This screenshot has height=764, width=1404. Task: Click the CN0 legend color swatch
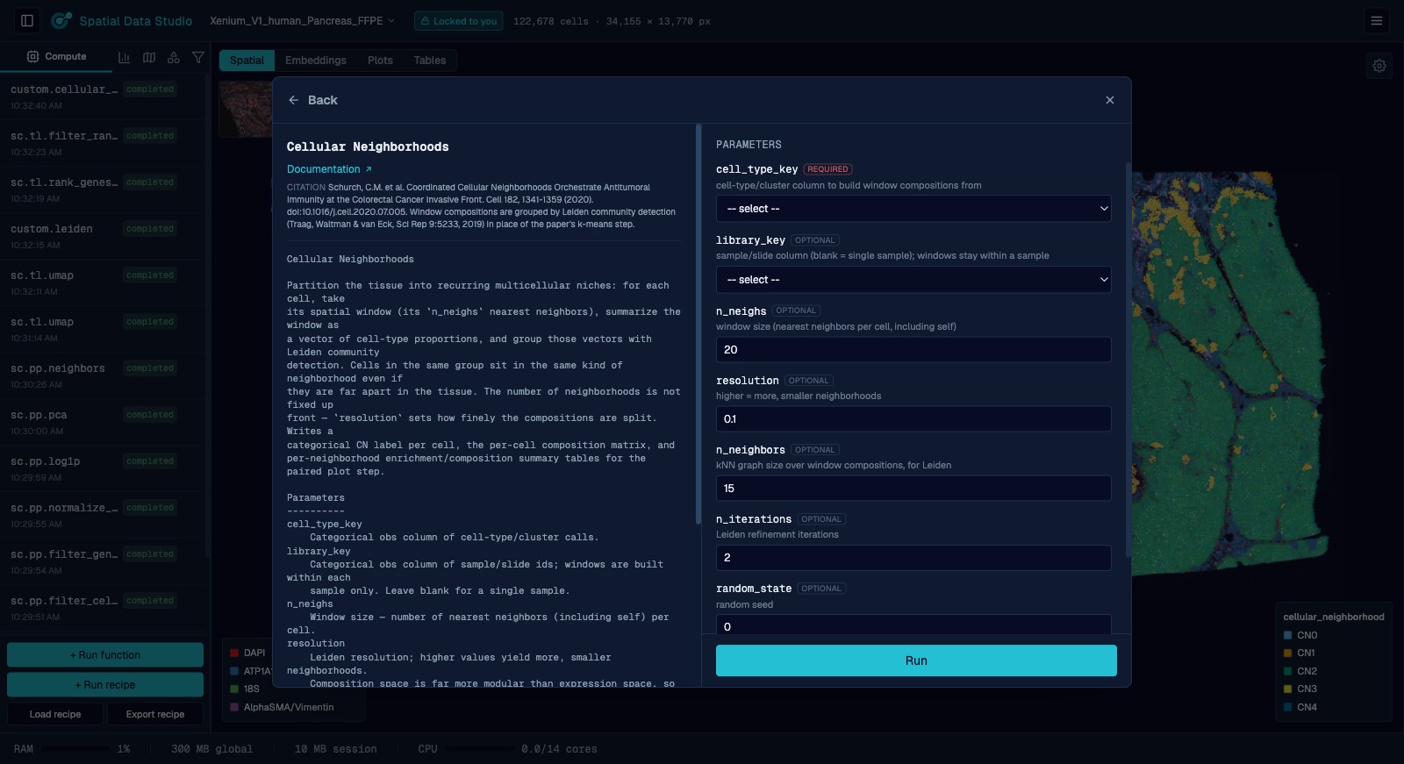point(1287,635)
